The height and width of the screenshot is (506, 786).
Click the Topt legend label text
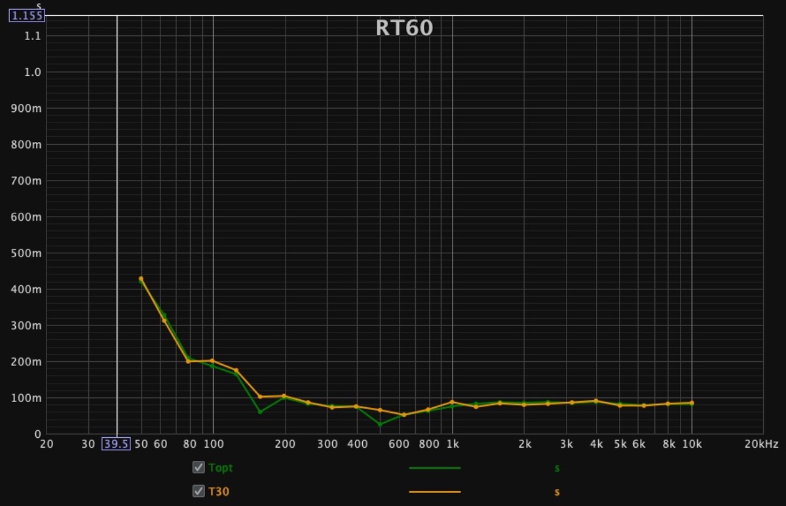[220, 468]
